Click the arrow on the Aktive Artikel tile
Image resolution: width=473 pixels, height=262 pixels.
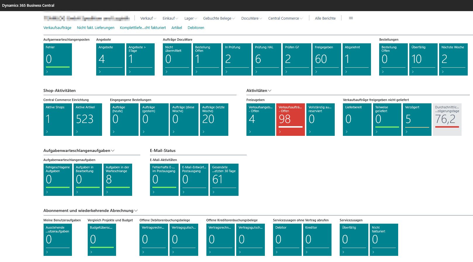pyautogui.click(x=77, y=132)
